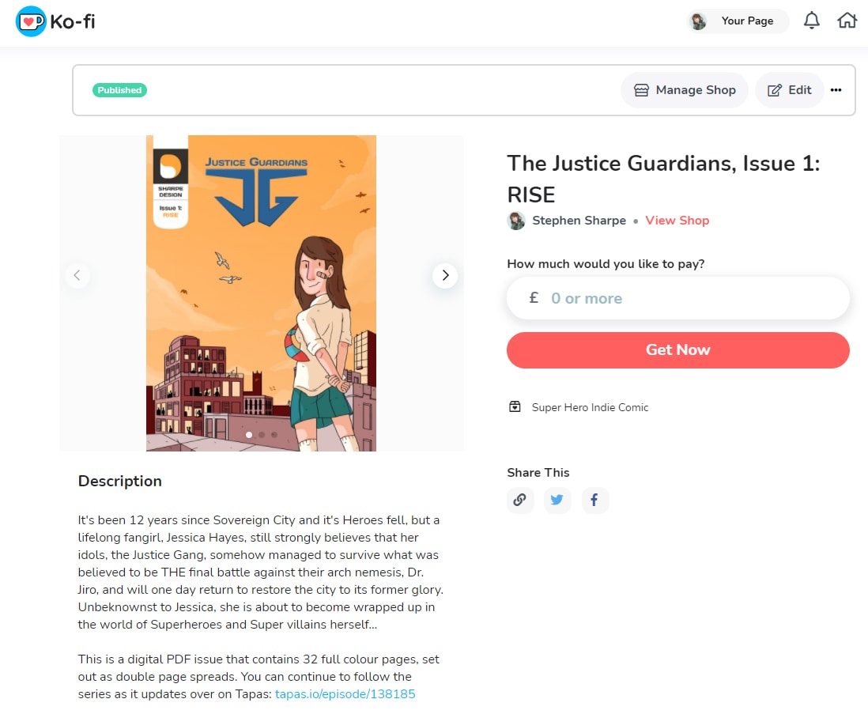Click the price amount input field
This screenshot has height=714, width=868.
tap(677, 298)
